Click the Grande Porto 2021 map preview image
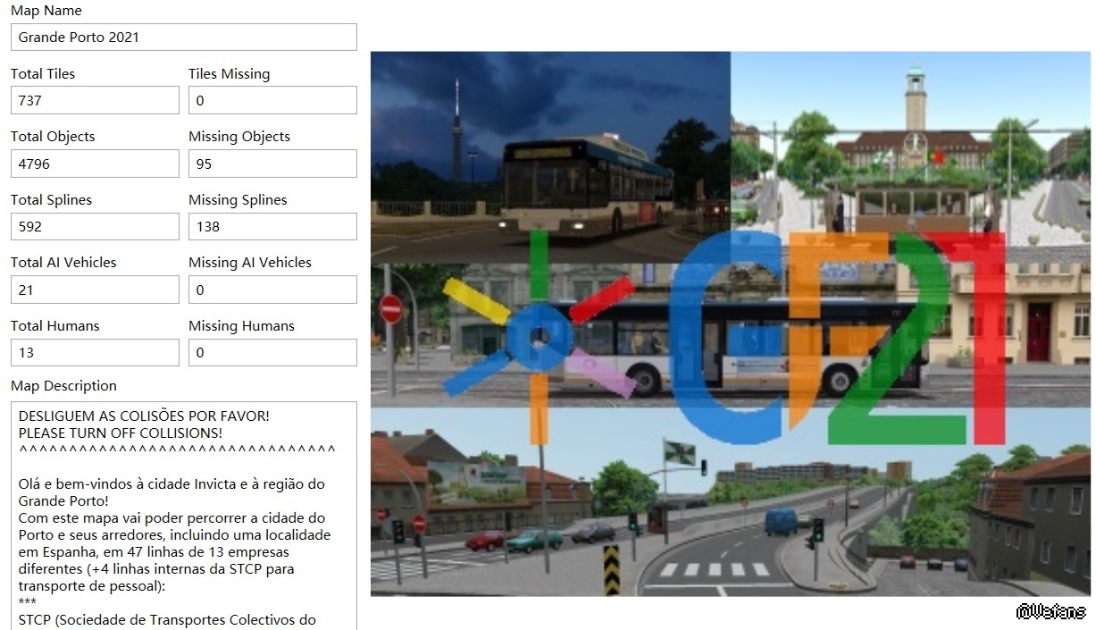The width and height of the screenshot is (1096, 630). pos(731,323)
